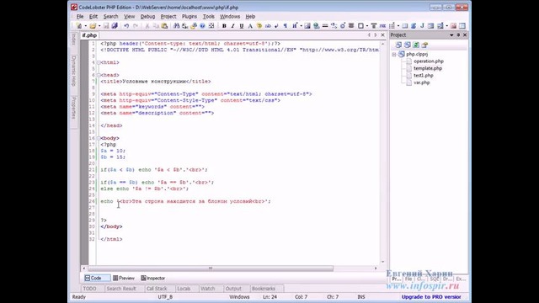The width and height of the screenshot is (539, 303).
Task: Open the Debug menu
Action: click(x=147, y=17)
